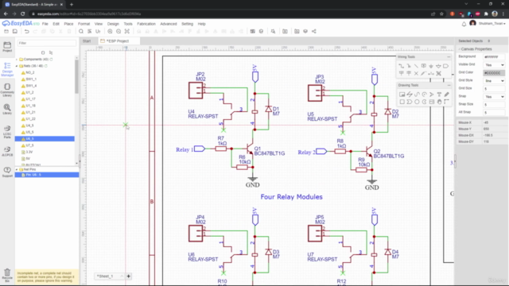The width and height of the screenshot is (509, 286).
Task: Open the Project panel in left sidebar
Action: coord(7,46)
